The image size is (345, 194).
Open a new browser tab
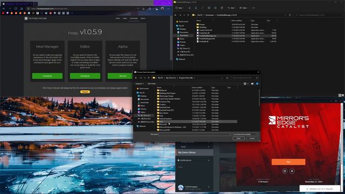click(36, 4)
